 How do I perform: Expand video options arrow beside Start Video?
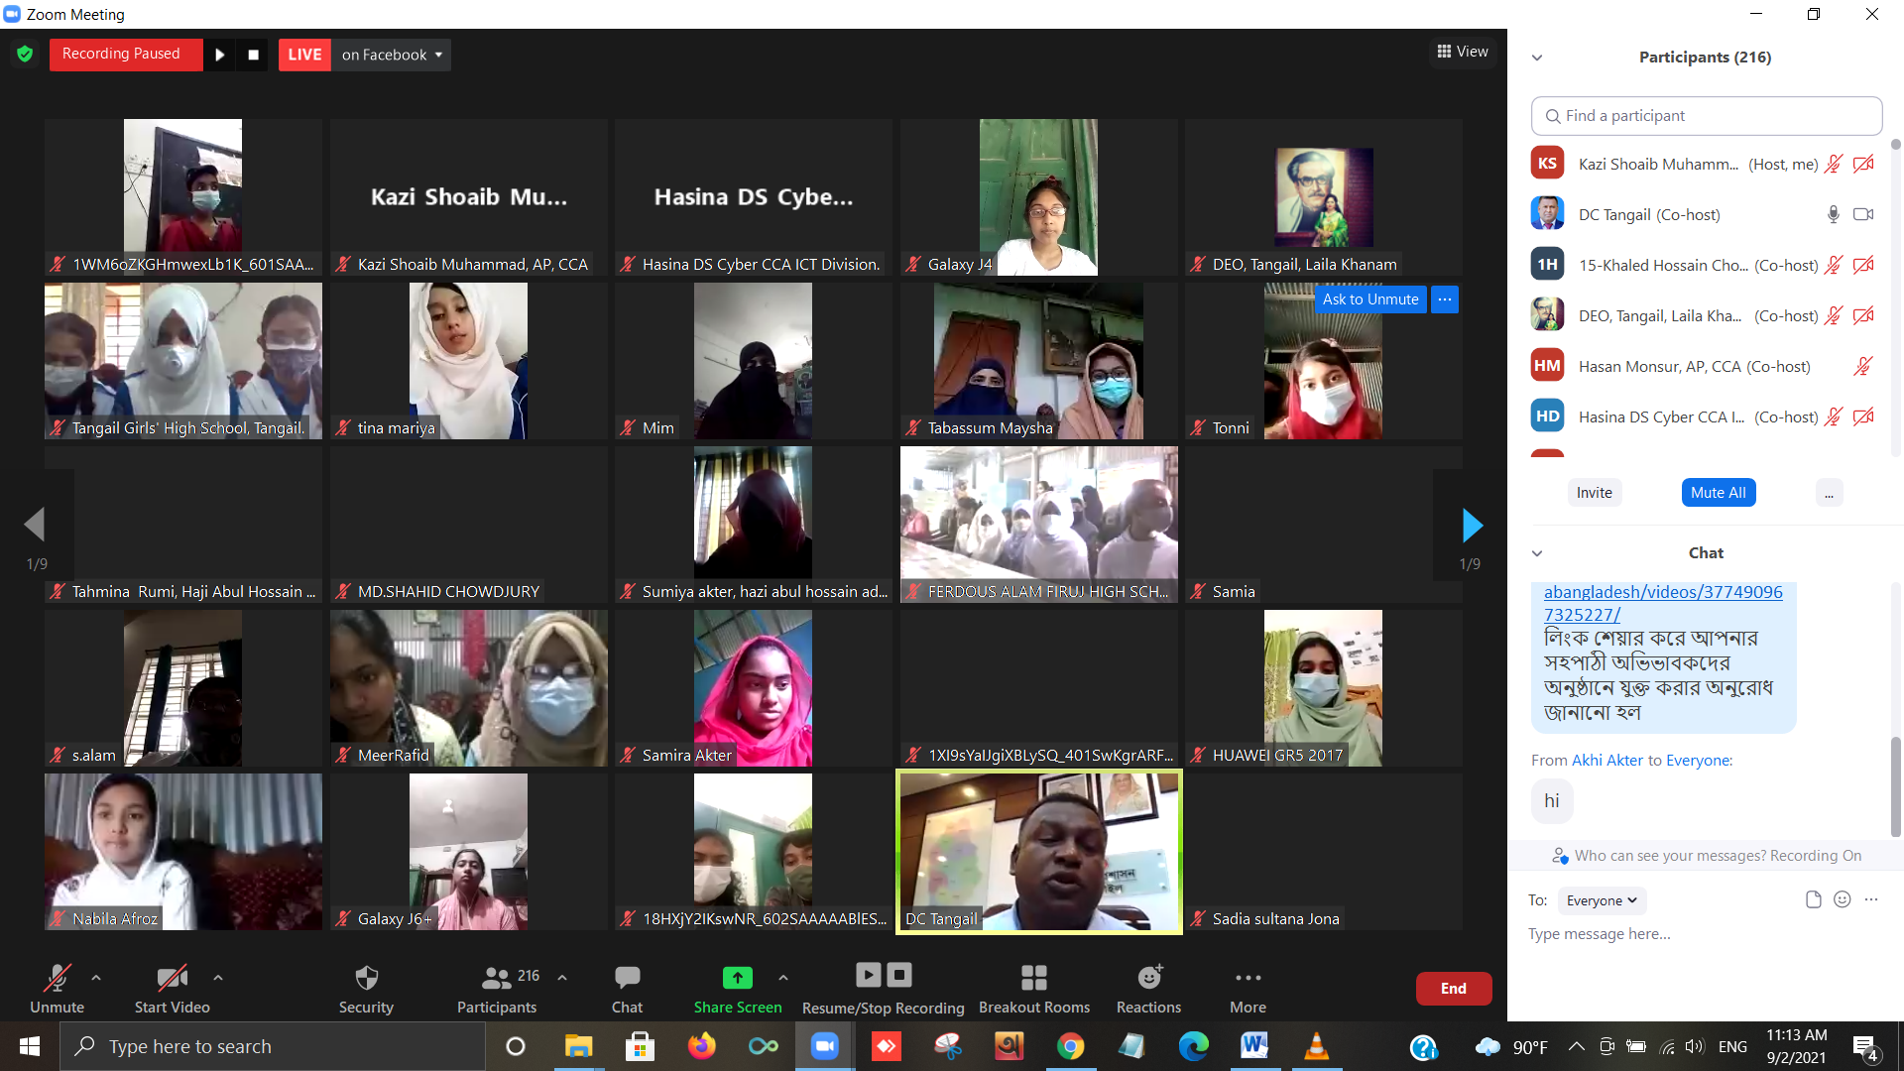pyautogui.click(x=218, y=978)
